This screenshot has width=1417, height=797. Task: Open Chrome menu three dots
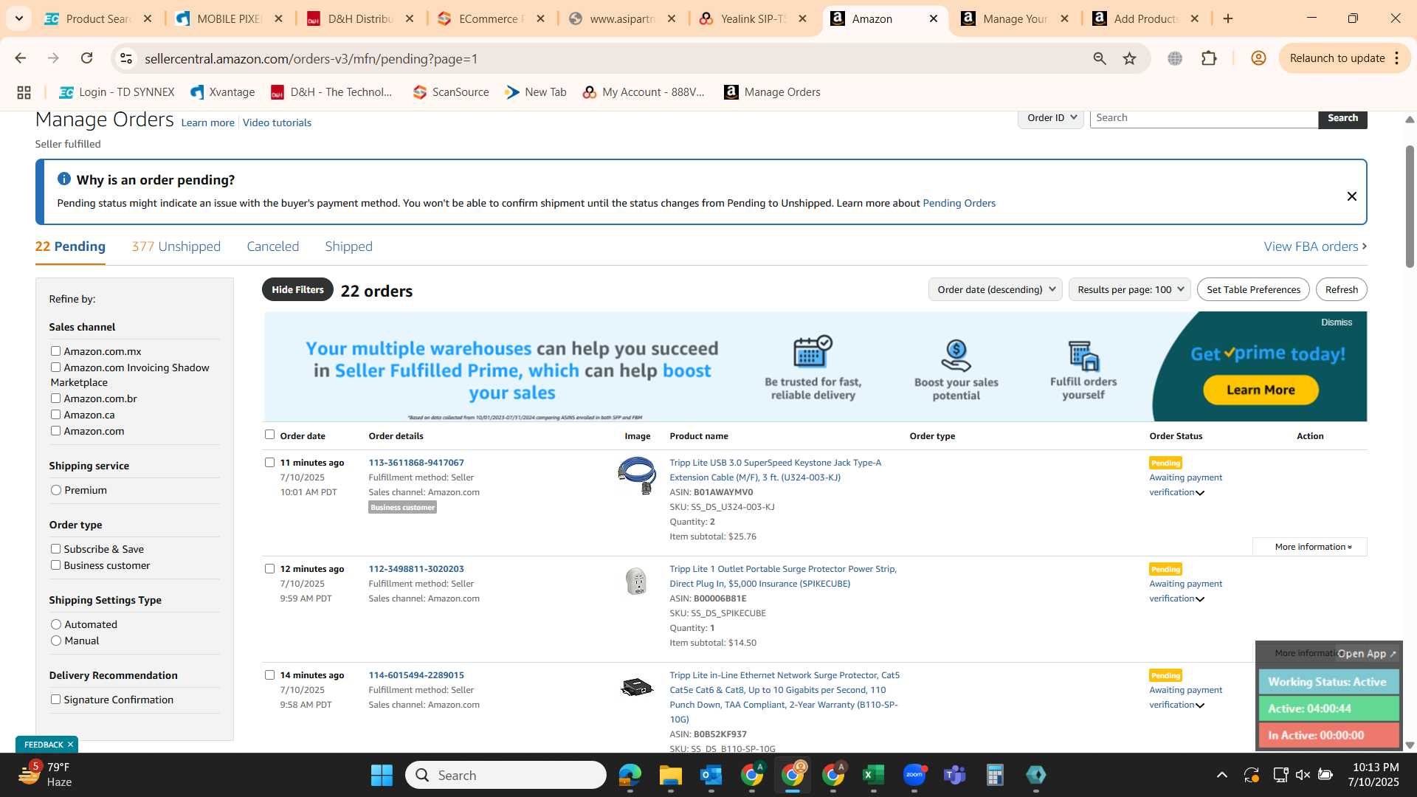pyautogui.click(x=1396, y=58)
